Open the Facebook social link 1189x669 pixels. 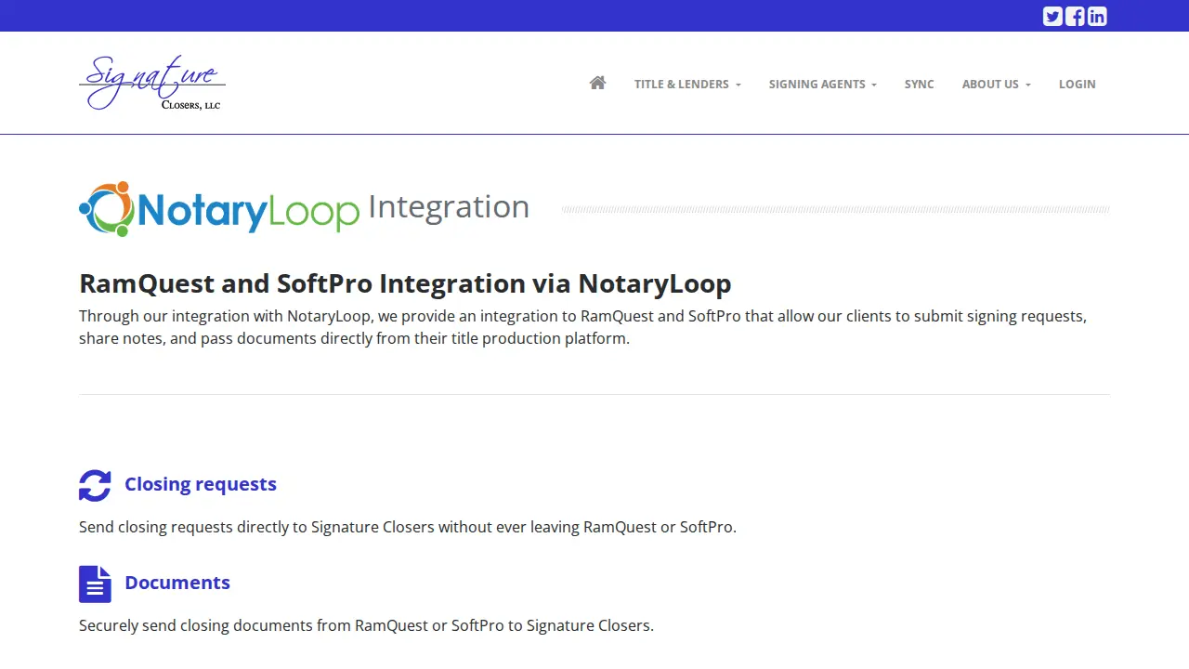click(x=1075, y=16)
